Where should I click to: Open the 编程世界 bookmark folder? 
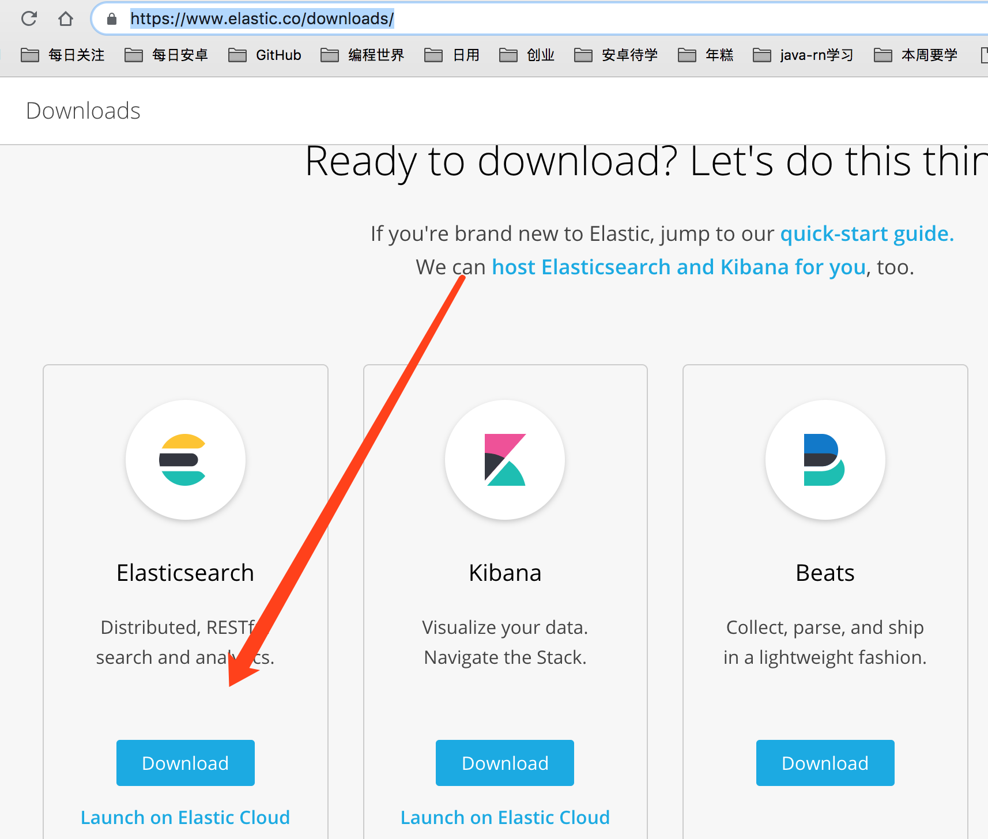coord(363,55)
